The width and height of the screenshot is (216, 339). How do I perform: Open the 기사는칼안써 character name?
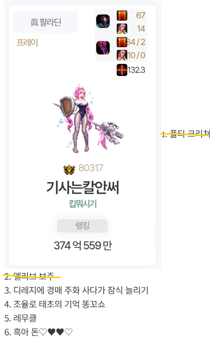pyautogui.click(x=82, y=187)
